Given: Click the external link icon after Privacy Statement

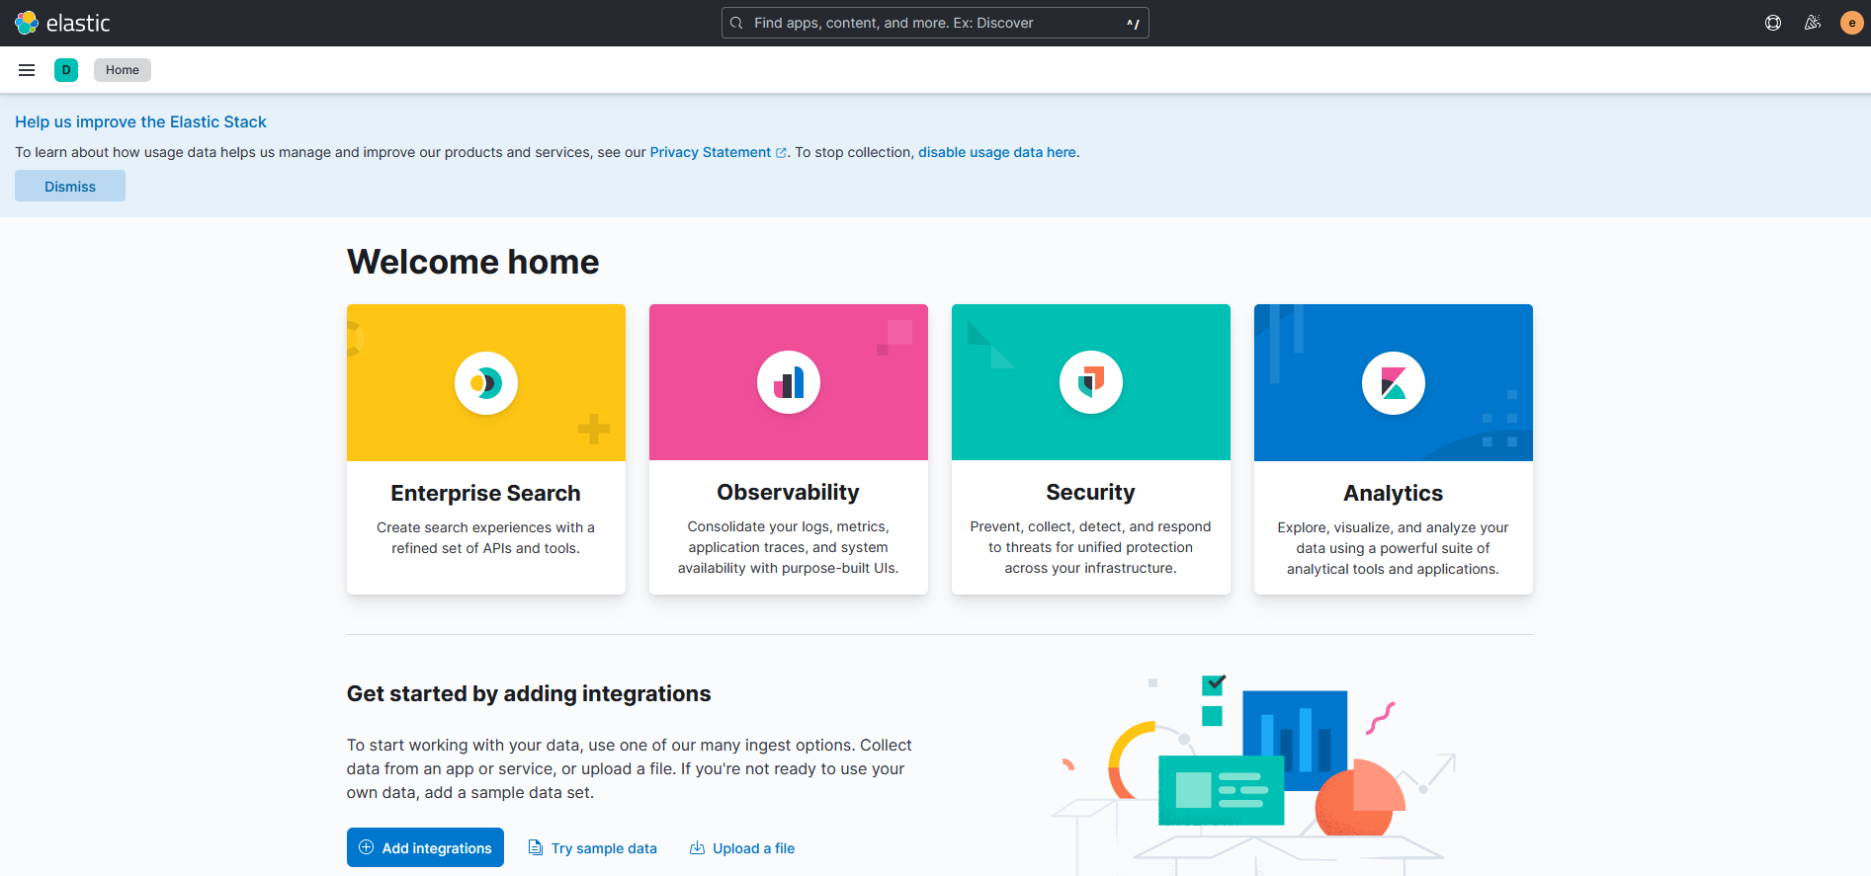Looking at the screenshot, I should click(781, 153).
